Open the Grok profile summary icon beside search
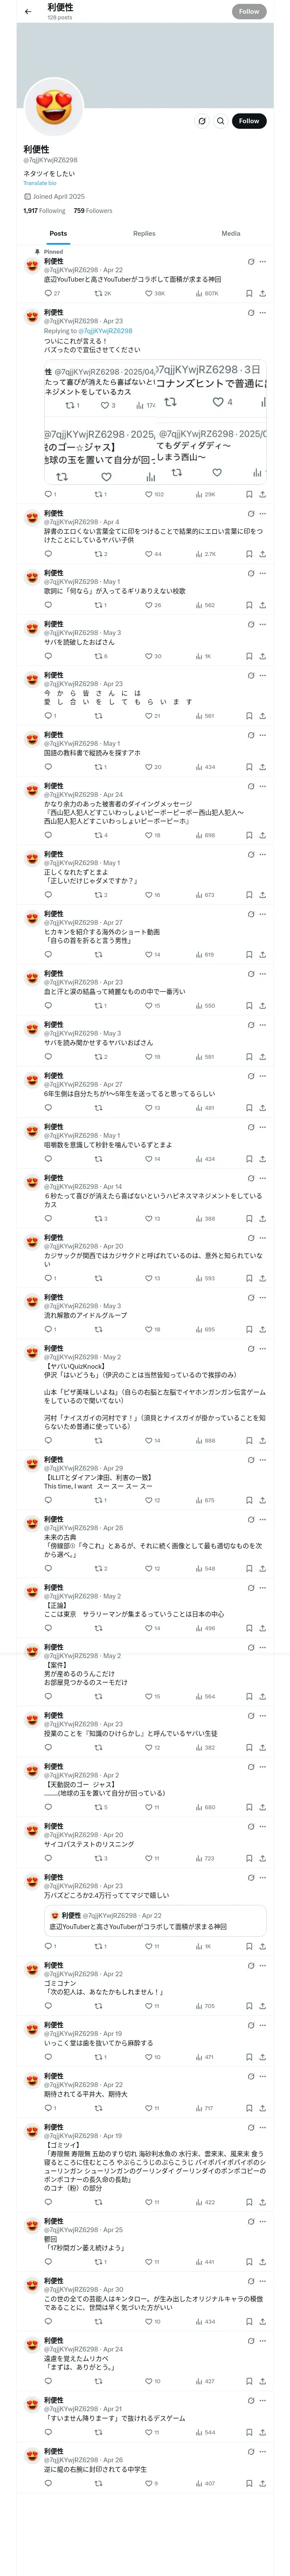The width and height of the screenshot is (290, 2576). point(202,121)
